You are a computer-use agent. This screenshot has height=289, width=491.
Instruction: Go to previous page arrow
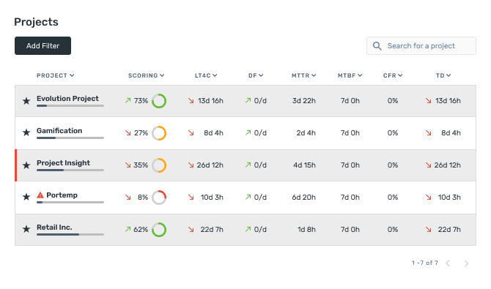pos(448,263)
